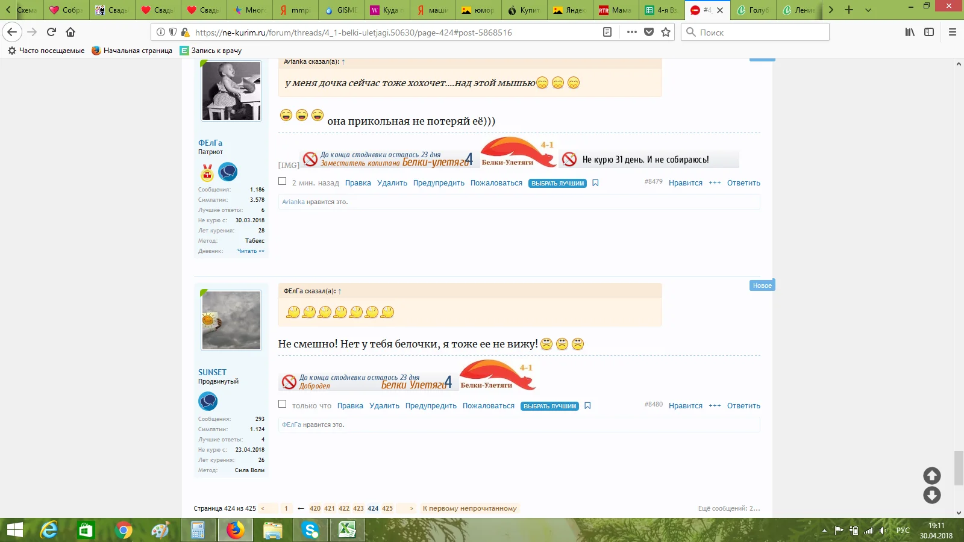Open the Запись к врачу bookmark

tap(211, 51)
